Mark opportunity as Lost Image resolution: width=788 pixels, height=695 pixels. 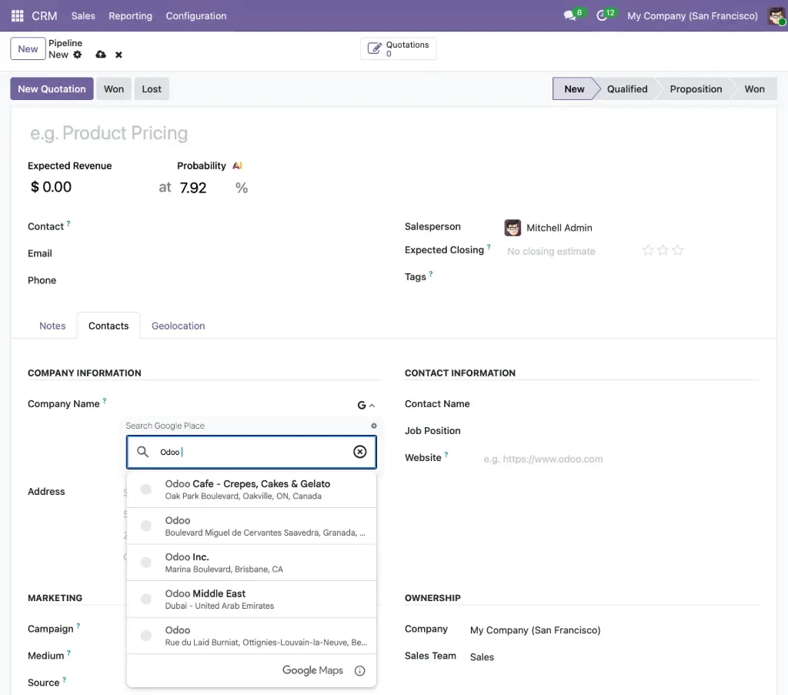click(x=152, y=89)
